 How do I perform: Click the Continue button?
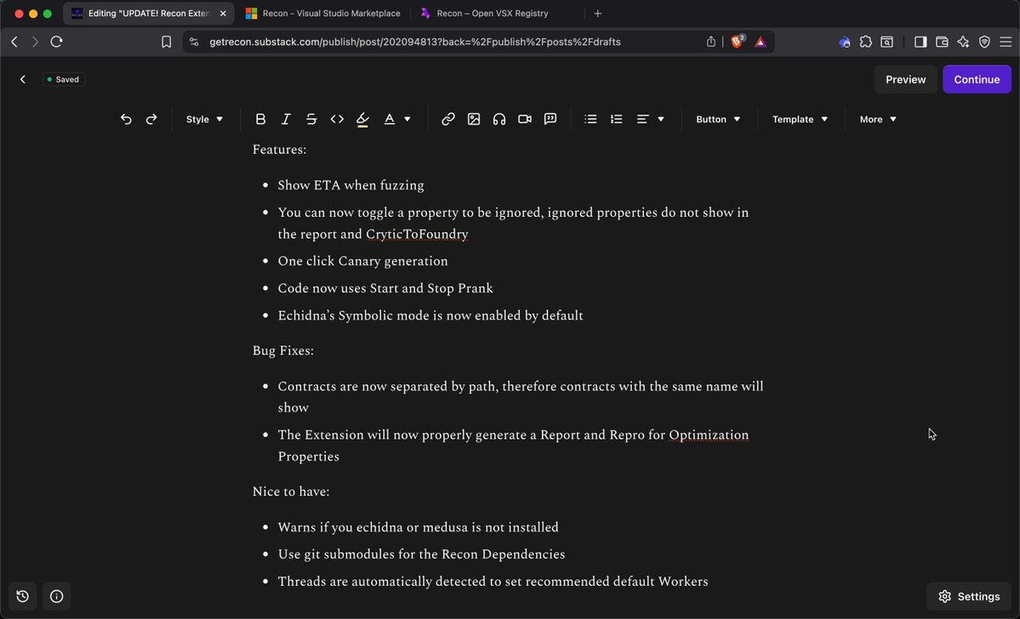click(x=977, y=79)
